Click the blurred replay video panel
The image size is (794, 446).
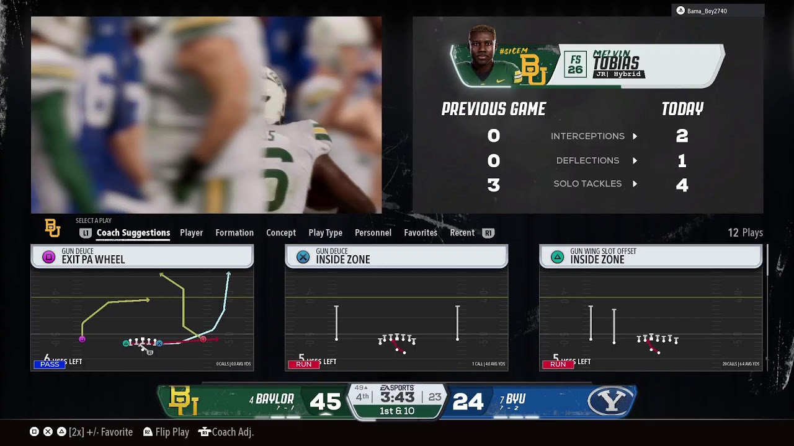coord(206,115)
